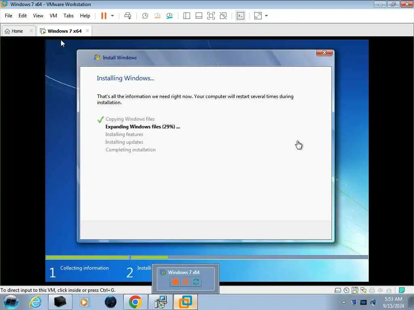
Task: Click the network adapter status icon
Action: click(363, 290)
